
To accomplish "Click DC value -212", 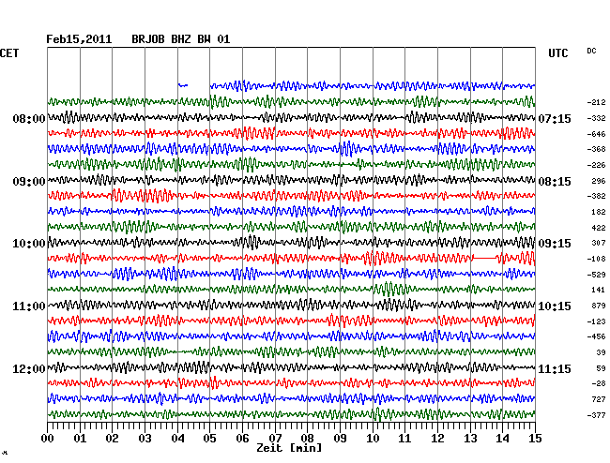I will click(596, 102).
